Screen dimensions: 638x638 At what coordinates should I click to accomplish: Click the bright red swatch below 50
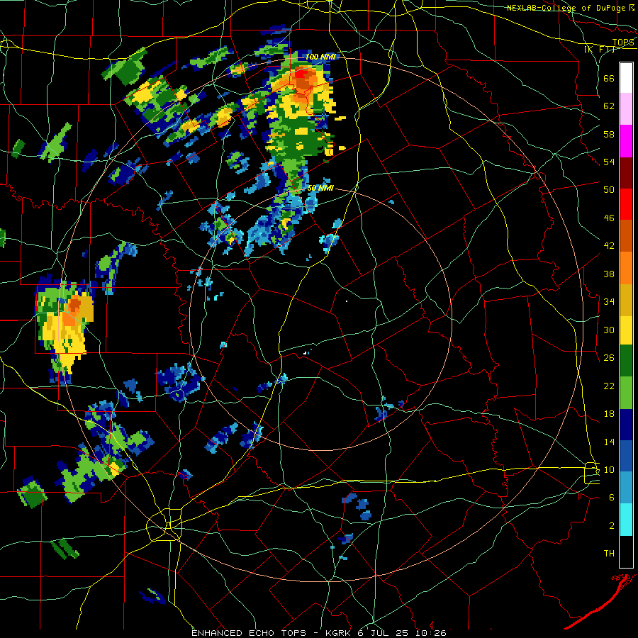point(626,204)
